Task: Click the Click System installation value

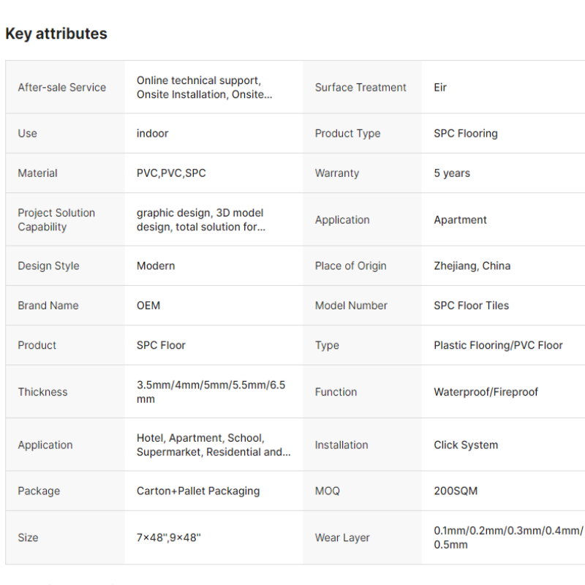Action: point(466,445)
